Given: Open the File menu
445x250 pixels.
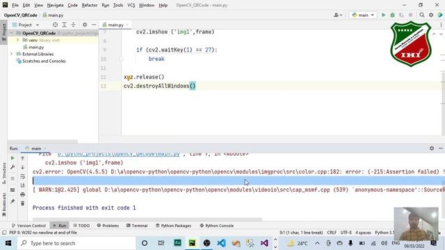Looking at the screenshot, I should tap(15, 5).
